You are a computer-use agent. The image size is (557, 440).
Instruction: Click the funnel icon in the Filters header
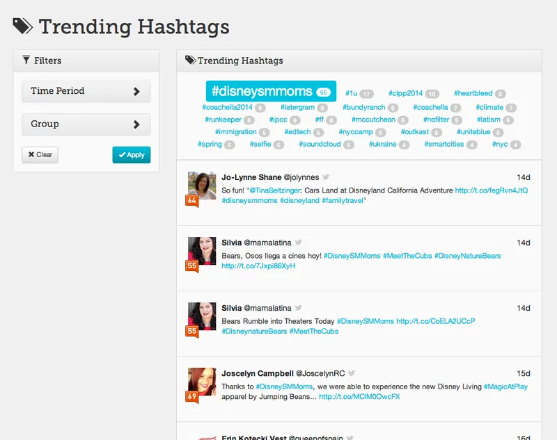pyautogui.click(x=26, y=60)
